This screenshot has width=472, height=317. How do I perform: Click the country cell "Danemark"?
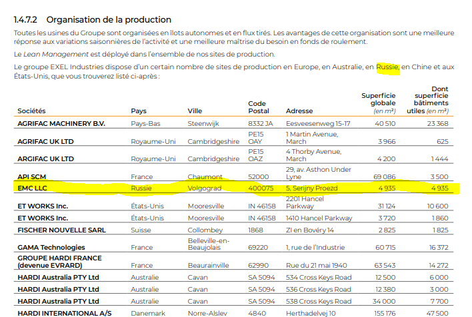click(x=148, y=314)
